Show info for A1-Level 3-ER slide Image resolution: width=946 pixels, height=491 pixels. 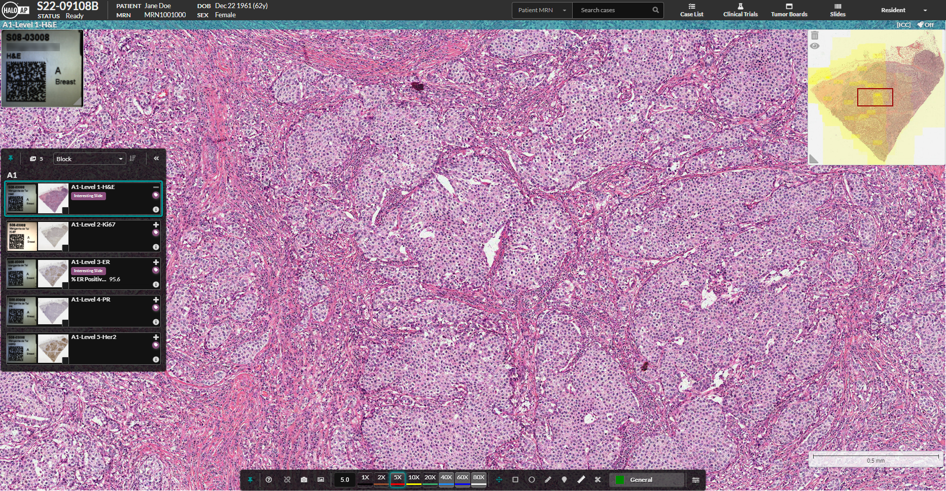pos(156,284)
